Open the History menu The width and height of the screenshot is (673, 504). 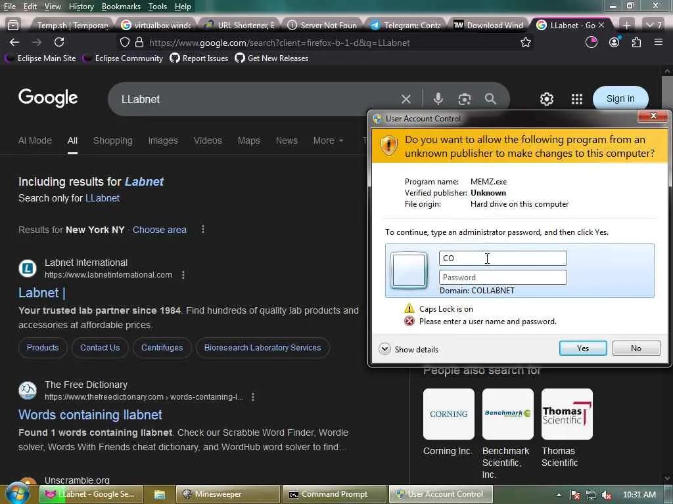[x=81, y=7]
